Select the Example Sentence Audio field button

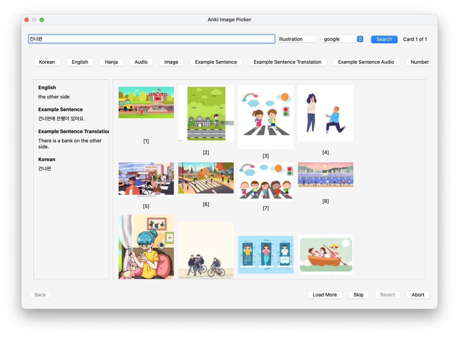(366, 62)
